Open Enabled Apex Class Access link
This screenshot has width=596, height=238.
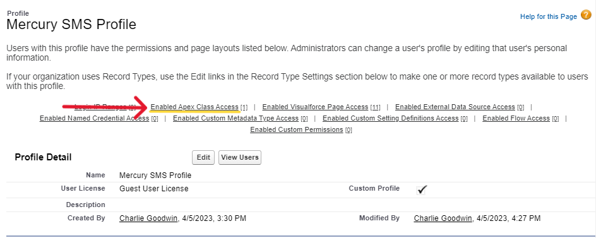click(x=194, y=107)
